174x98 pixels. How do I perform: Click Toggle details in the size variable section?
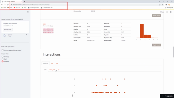coord(157,45)
